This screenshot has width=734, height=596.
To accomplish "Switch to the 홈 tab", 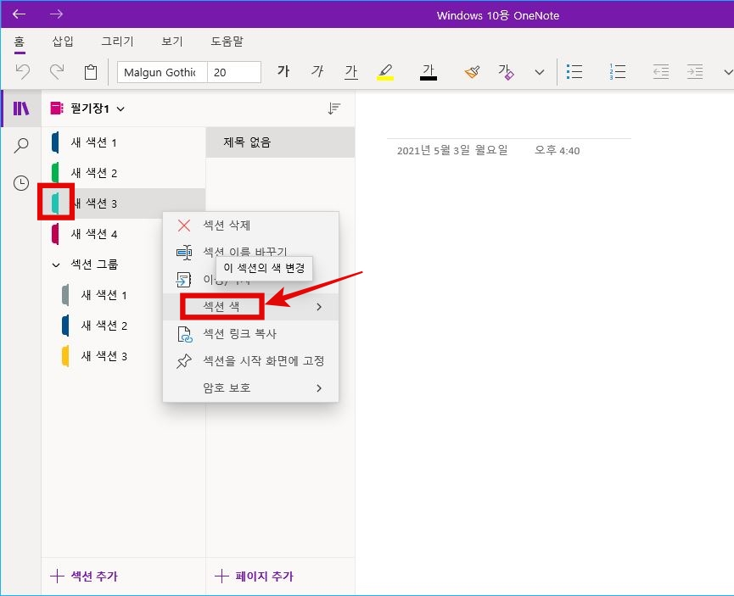I will tap(20, 42).
